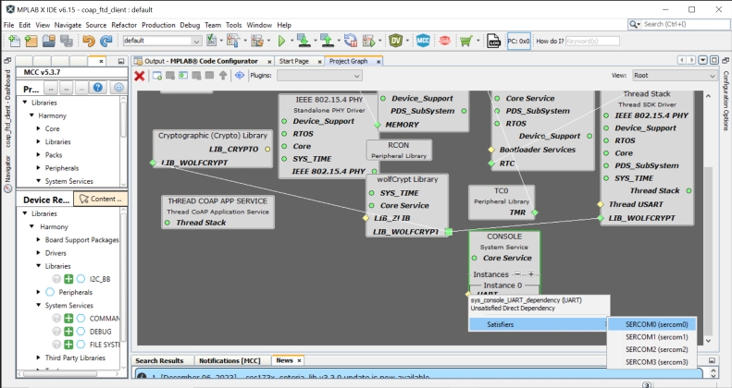The image size is (732, 388).
Task: Click the search magnifier icon in top bar
Action: (634, 24)
